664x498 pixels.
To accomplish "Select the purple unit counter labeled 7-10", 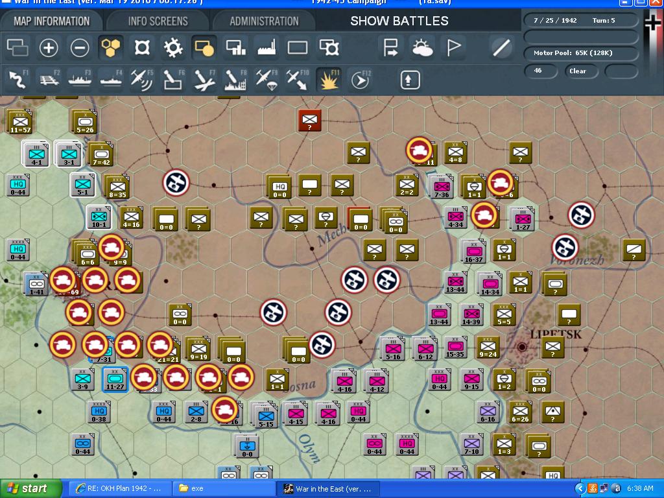I will (x=471, y=444).
